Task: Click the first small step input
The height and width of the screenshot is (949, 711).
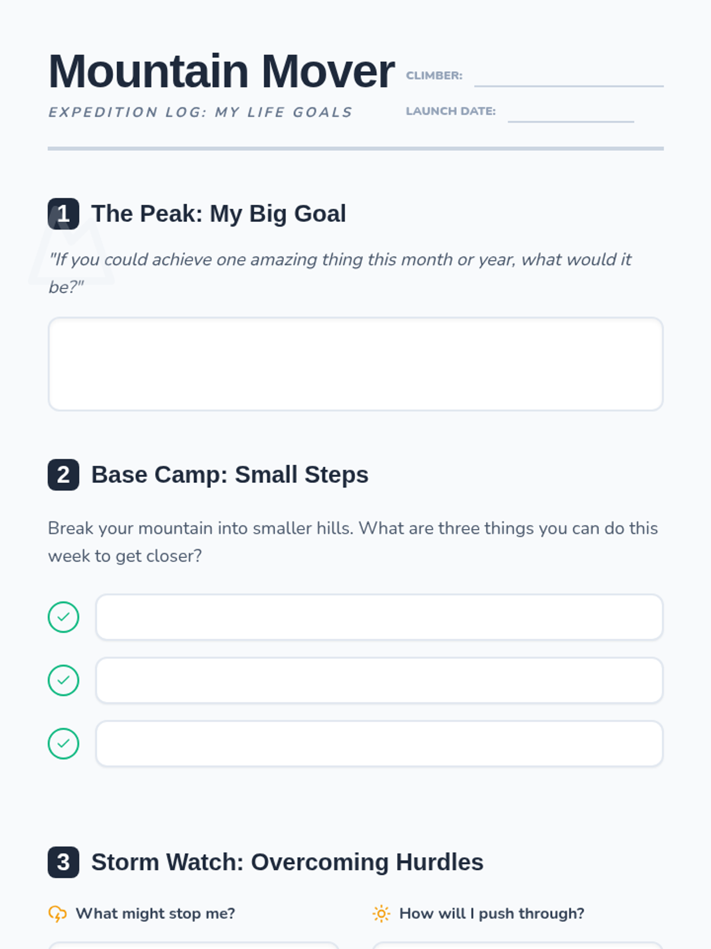Action: [379, 617]
